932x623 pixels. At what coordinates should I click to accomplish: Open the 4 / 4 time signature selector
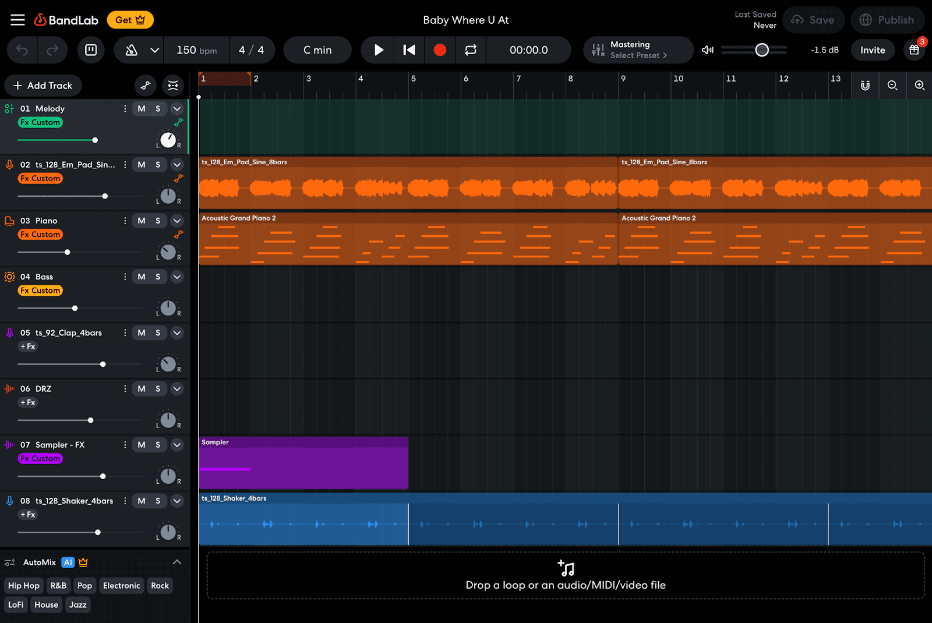(251, 50)
